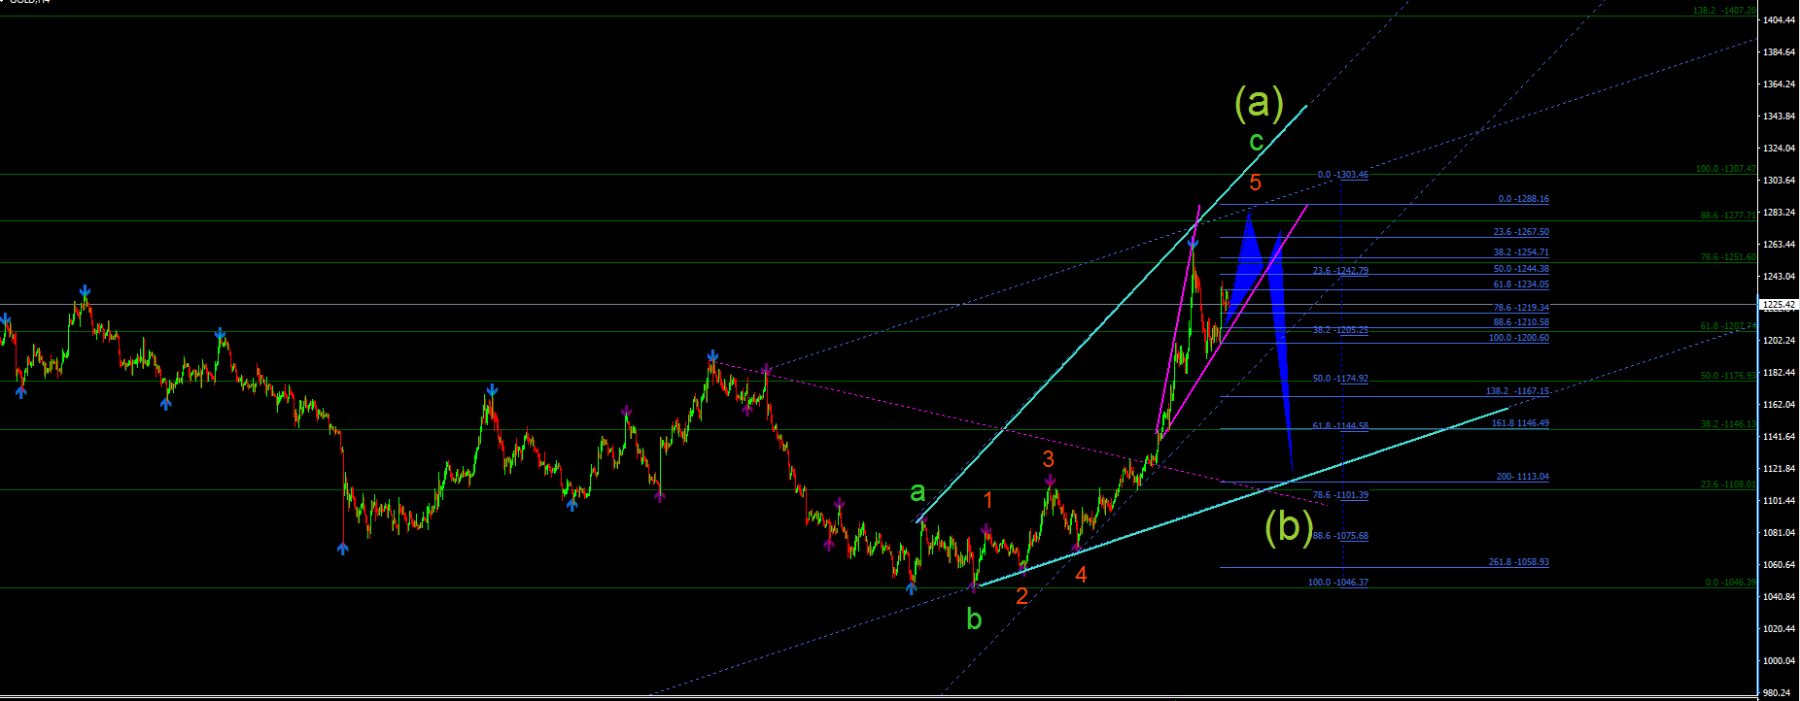Image resolution: width=1800 pixels, height=701 pixels.
Task: Select the Fibonacci label "38.2 -1254.71"
Action: click(1521, 252)
